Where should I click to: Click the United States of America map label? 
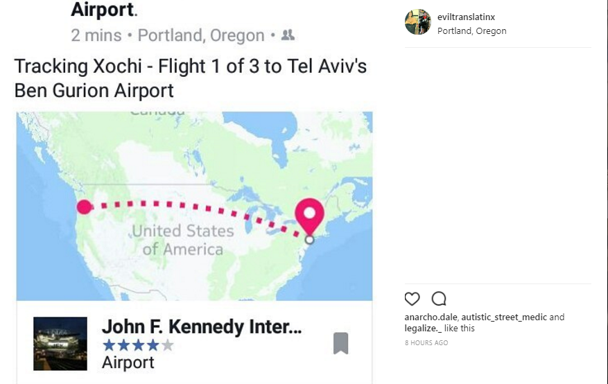tap(182, 240)
